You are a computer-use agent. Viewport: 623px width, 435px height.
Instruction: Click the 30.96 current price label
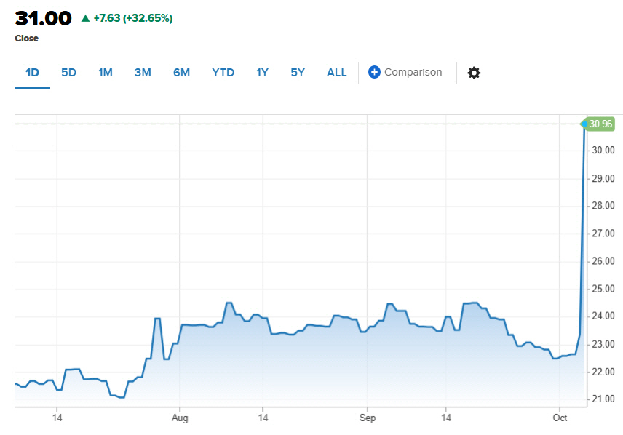pos(600,124)
